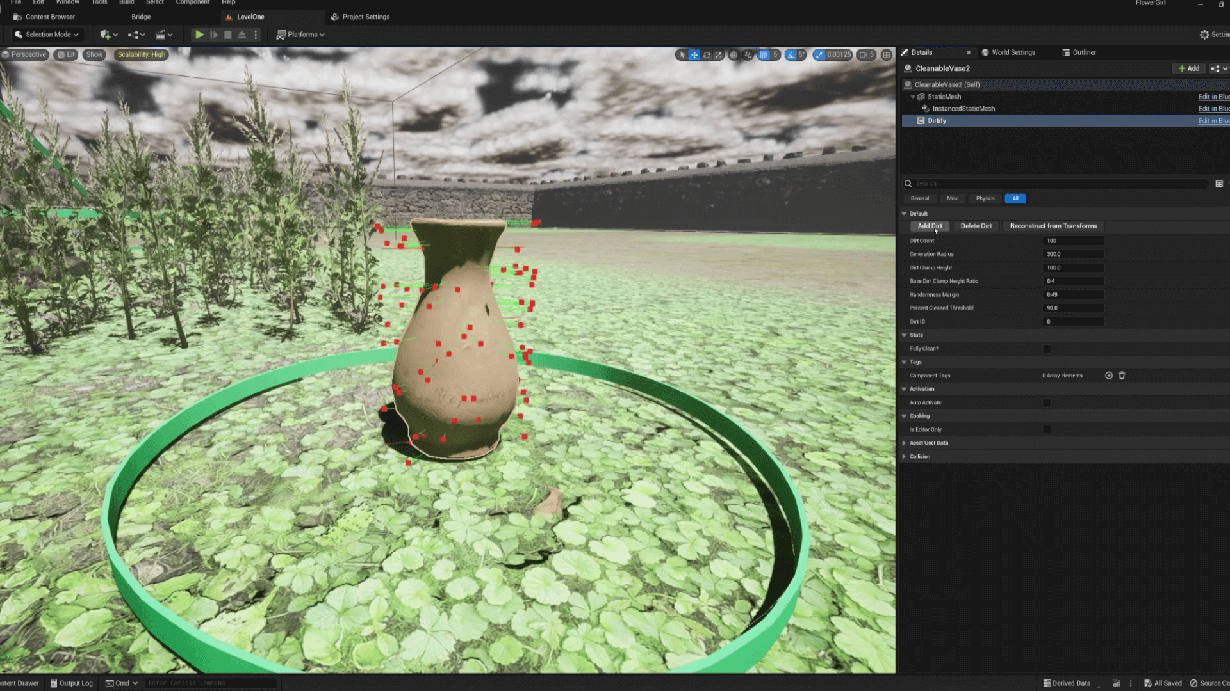The height and width of the screenshot is (691, 1230).
Task: Open the viewport layout grid icon
Action: point(887,55)
